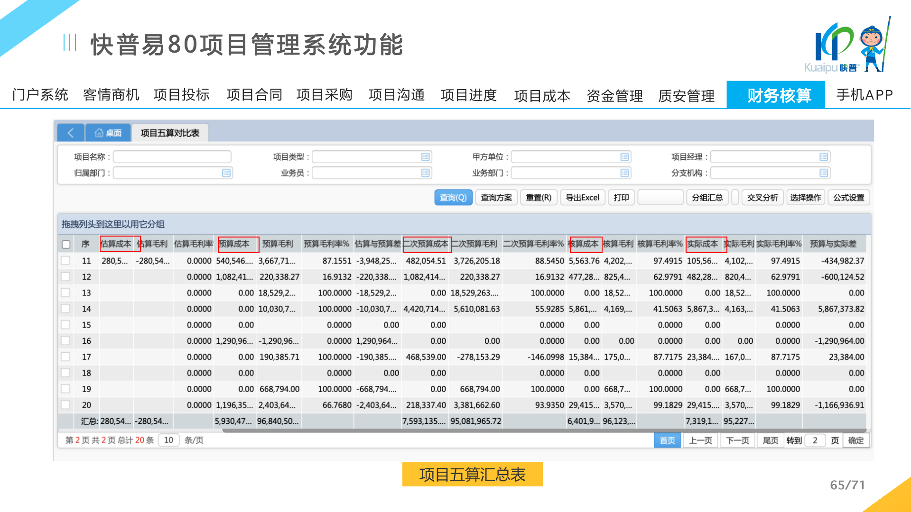Open the 业务员 picker icon
The width and height of the screenshot is (911, 512).
point(425,173)
